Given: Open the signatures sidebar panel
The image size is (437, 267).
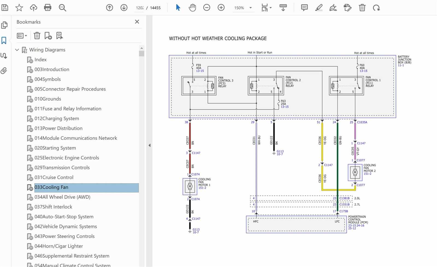Looking at the screenshot, I should click(x=4, y=56).
